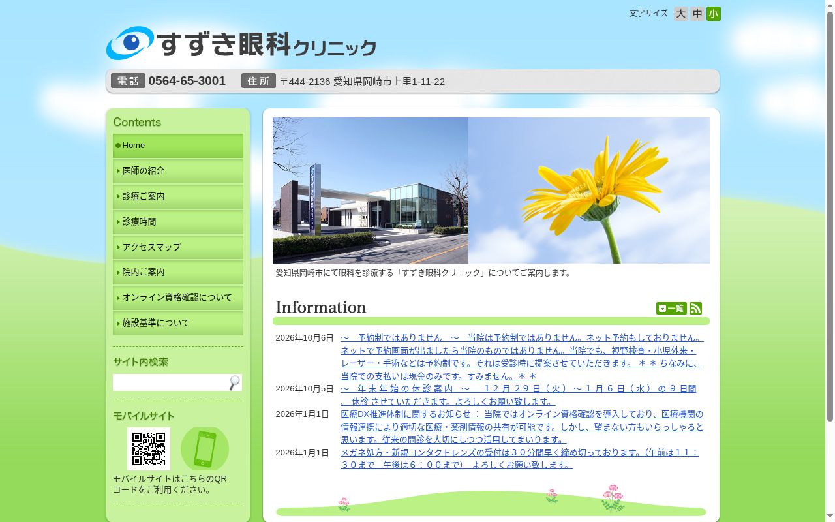Click the 一覧 list button

pyautogui.click(x=671, y=308)
